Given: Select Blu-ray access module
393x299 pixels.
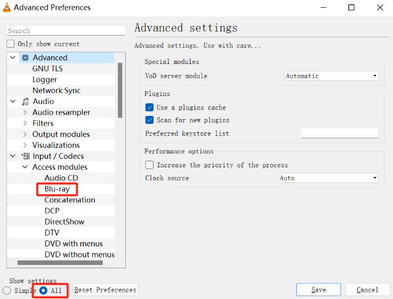Looking at the screenshot, I should click(x=57, y=189).
